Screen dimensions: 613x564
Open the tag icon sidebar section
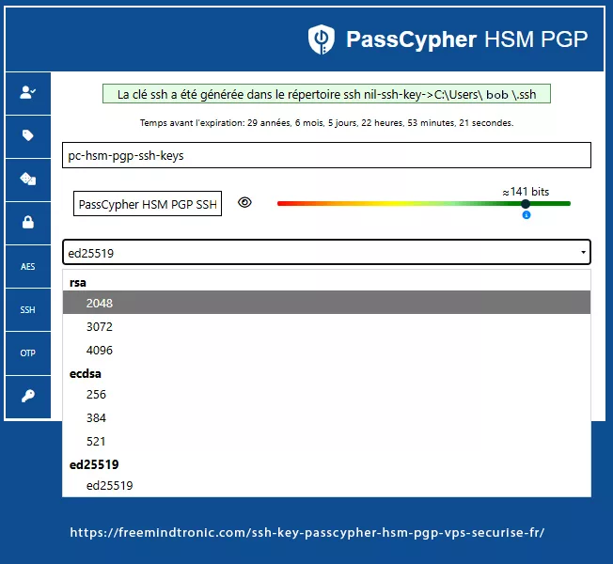point(27,135)
